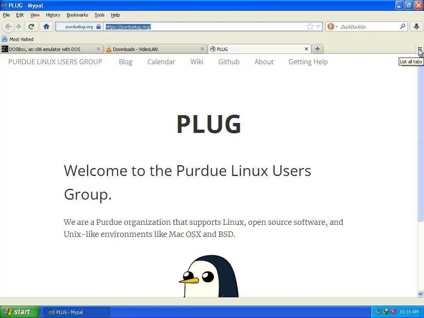Open the Downloads arrow button

[417, 26]
